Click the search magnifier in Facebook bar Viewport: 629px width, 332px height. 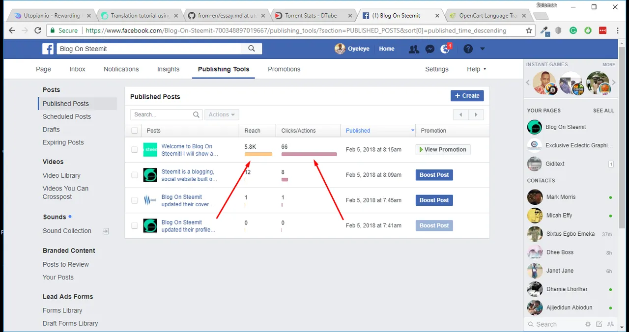252,49
